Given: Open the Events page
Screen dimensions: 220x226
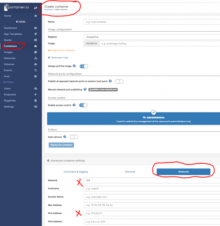Looking at the screenshot, I should click(x=8, y=70).
